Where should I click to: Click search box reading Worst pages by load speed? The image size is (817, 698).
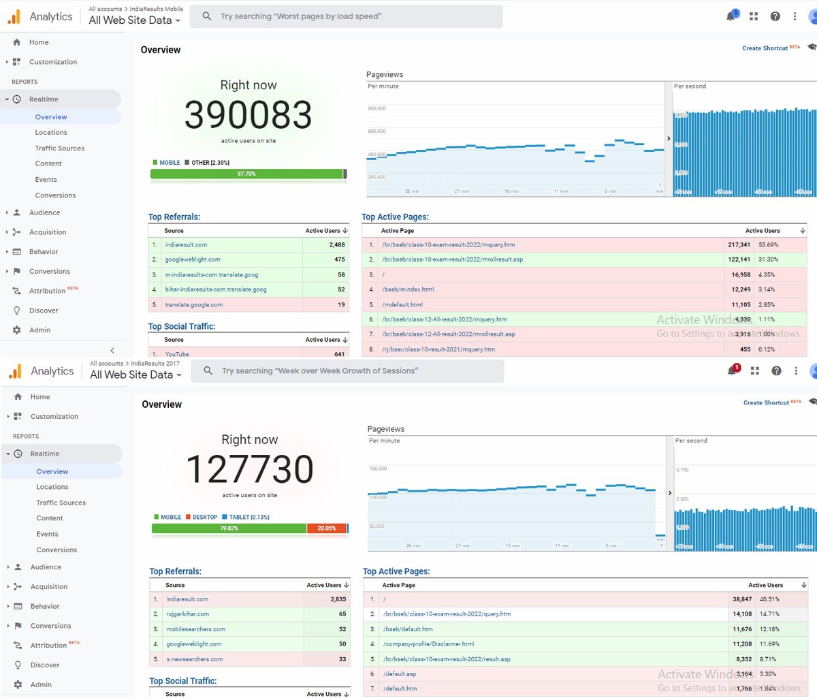pyautogui.click(x=346, y=16)
